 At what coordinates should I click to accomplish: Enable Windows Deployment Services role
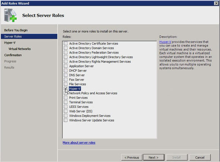click(x=65, y=116)
